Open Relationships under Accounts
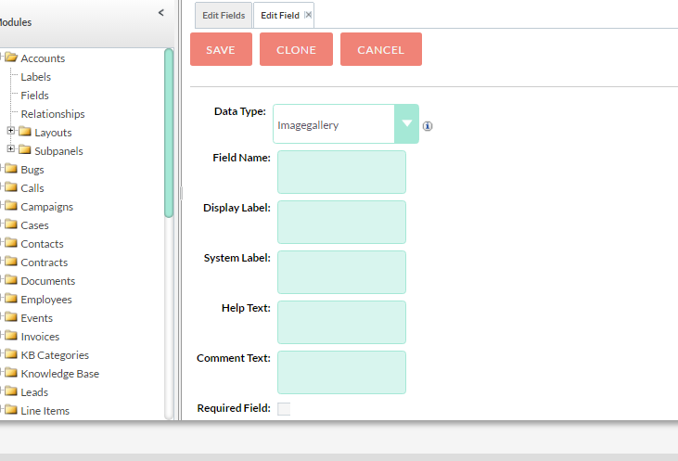Viewport: 678px width, 461px height. coord(53,114)
